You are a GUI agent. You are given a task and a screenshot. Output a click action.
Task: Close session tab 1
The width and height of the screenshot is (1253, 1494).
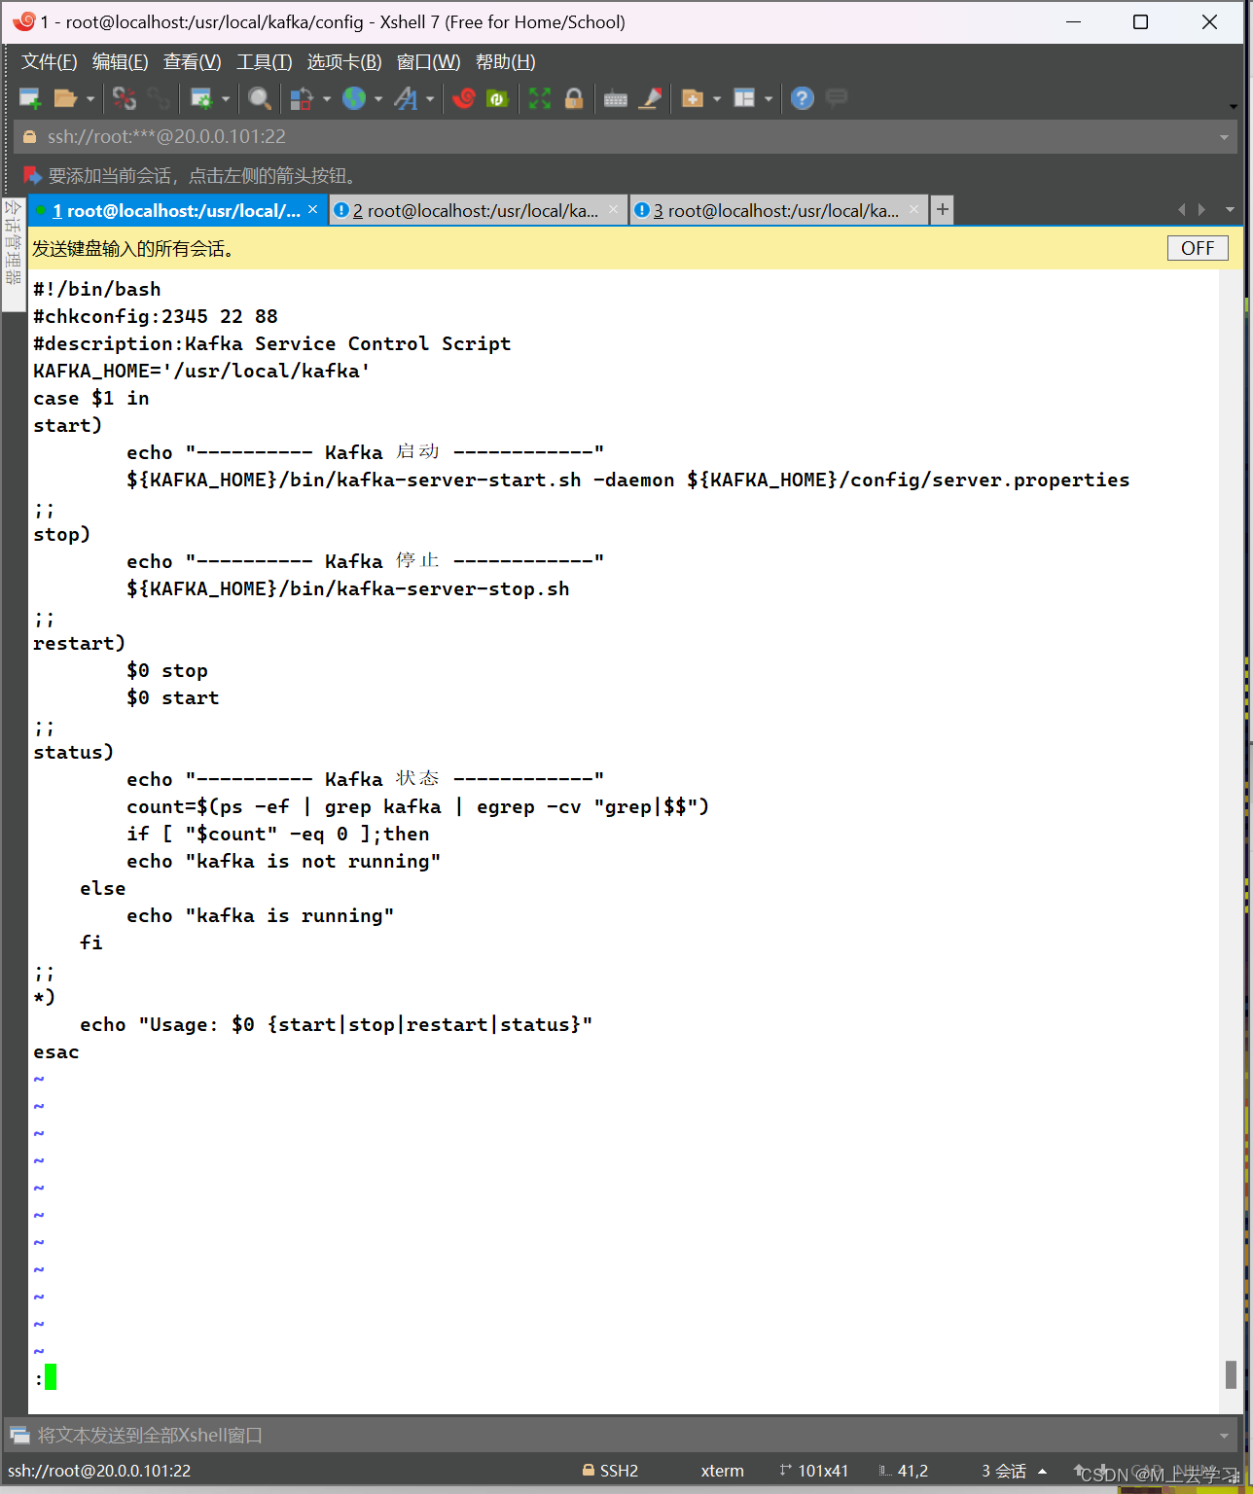point(313,210)
